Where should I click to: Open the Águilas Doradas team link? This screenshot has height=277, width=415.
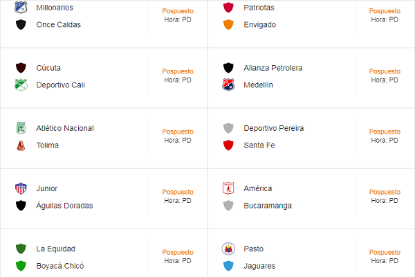pos(64,206)
